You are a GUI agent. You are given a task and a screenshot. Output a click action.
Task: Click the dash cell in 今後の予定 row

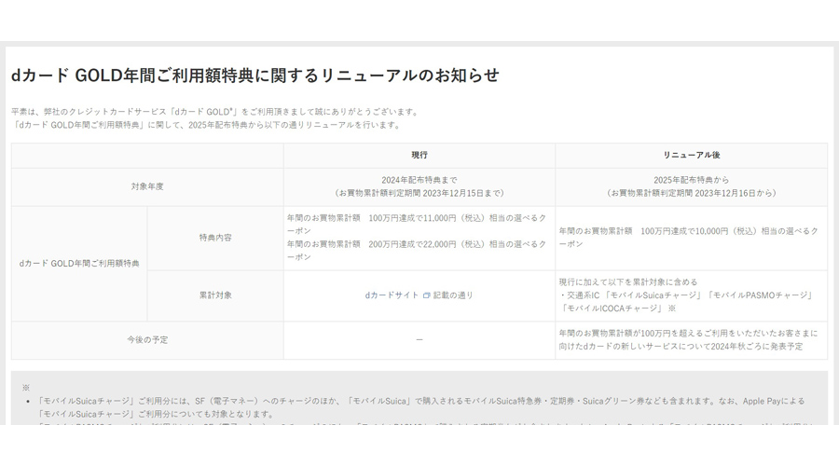[419, 340]
